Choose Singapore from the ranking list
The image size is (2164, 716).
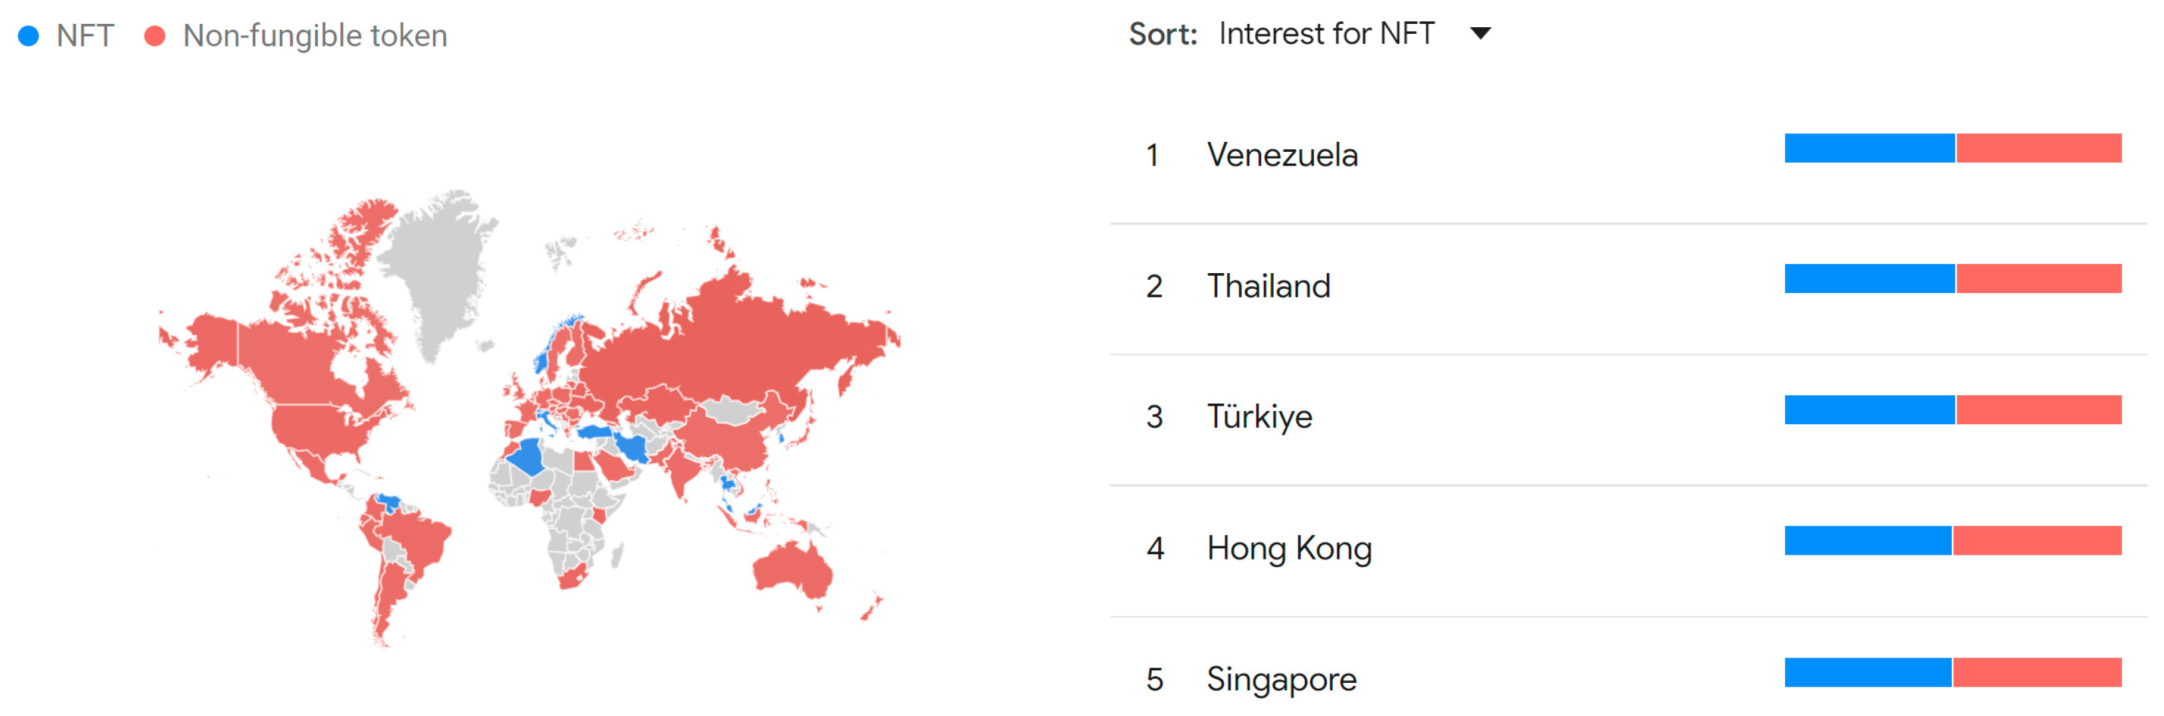click(x=1281, y=679)
